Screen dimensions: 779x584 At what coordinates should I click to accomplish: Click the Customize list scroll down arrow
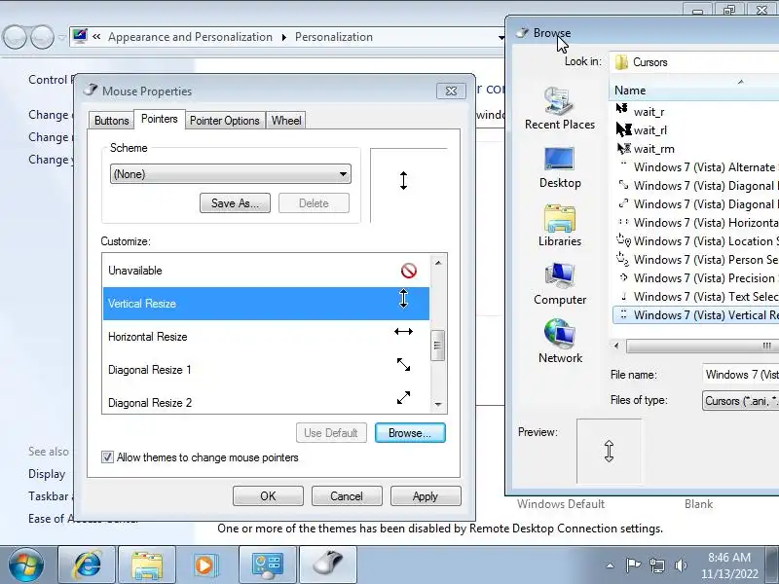coord(437,404)
